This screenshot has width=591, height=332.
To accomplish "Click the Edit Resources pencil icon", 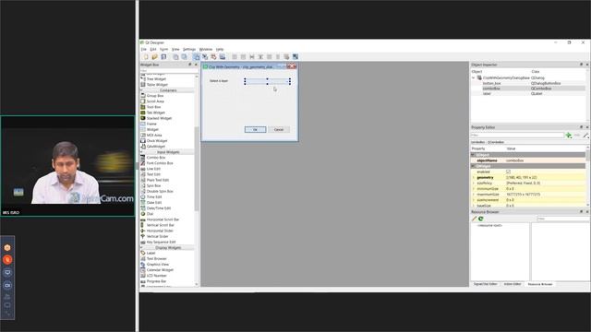I will (474, 219).
